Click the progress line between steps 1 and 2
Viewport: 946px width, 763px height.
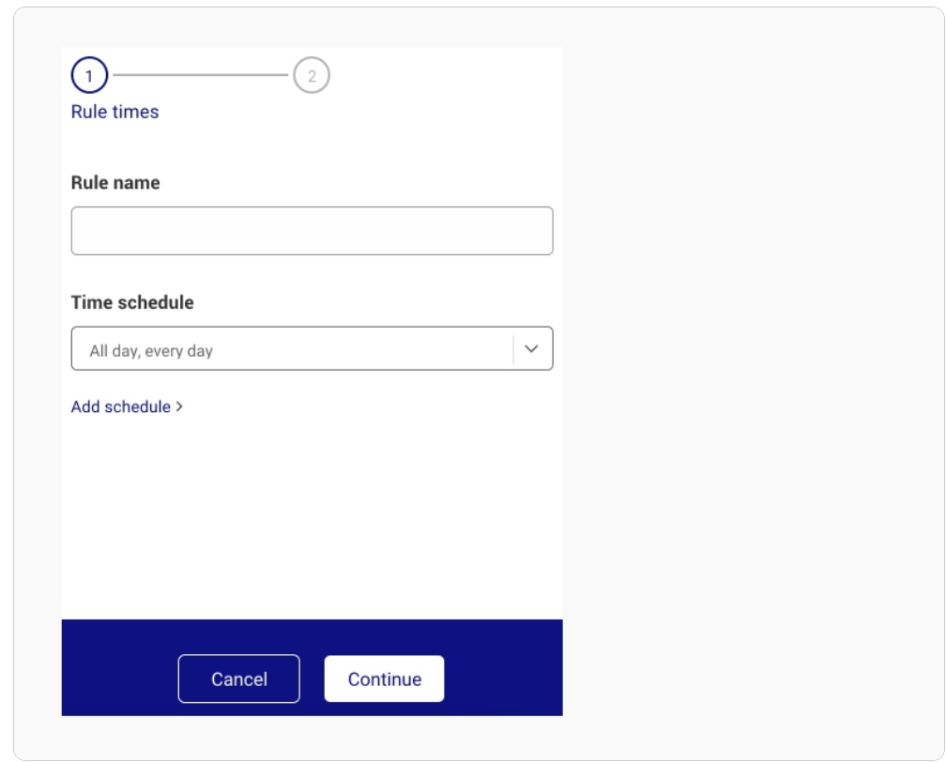(200, 75)
